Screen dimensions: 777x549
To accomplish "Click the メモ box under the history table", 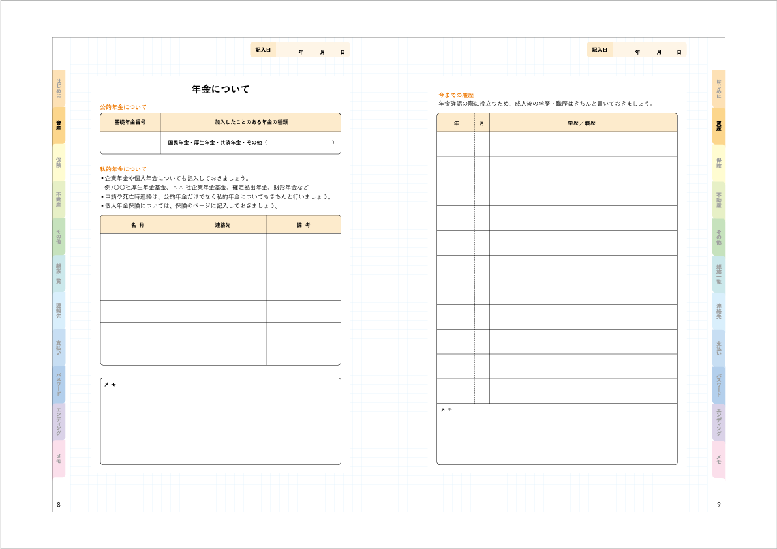I will tap(556, 436).
